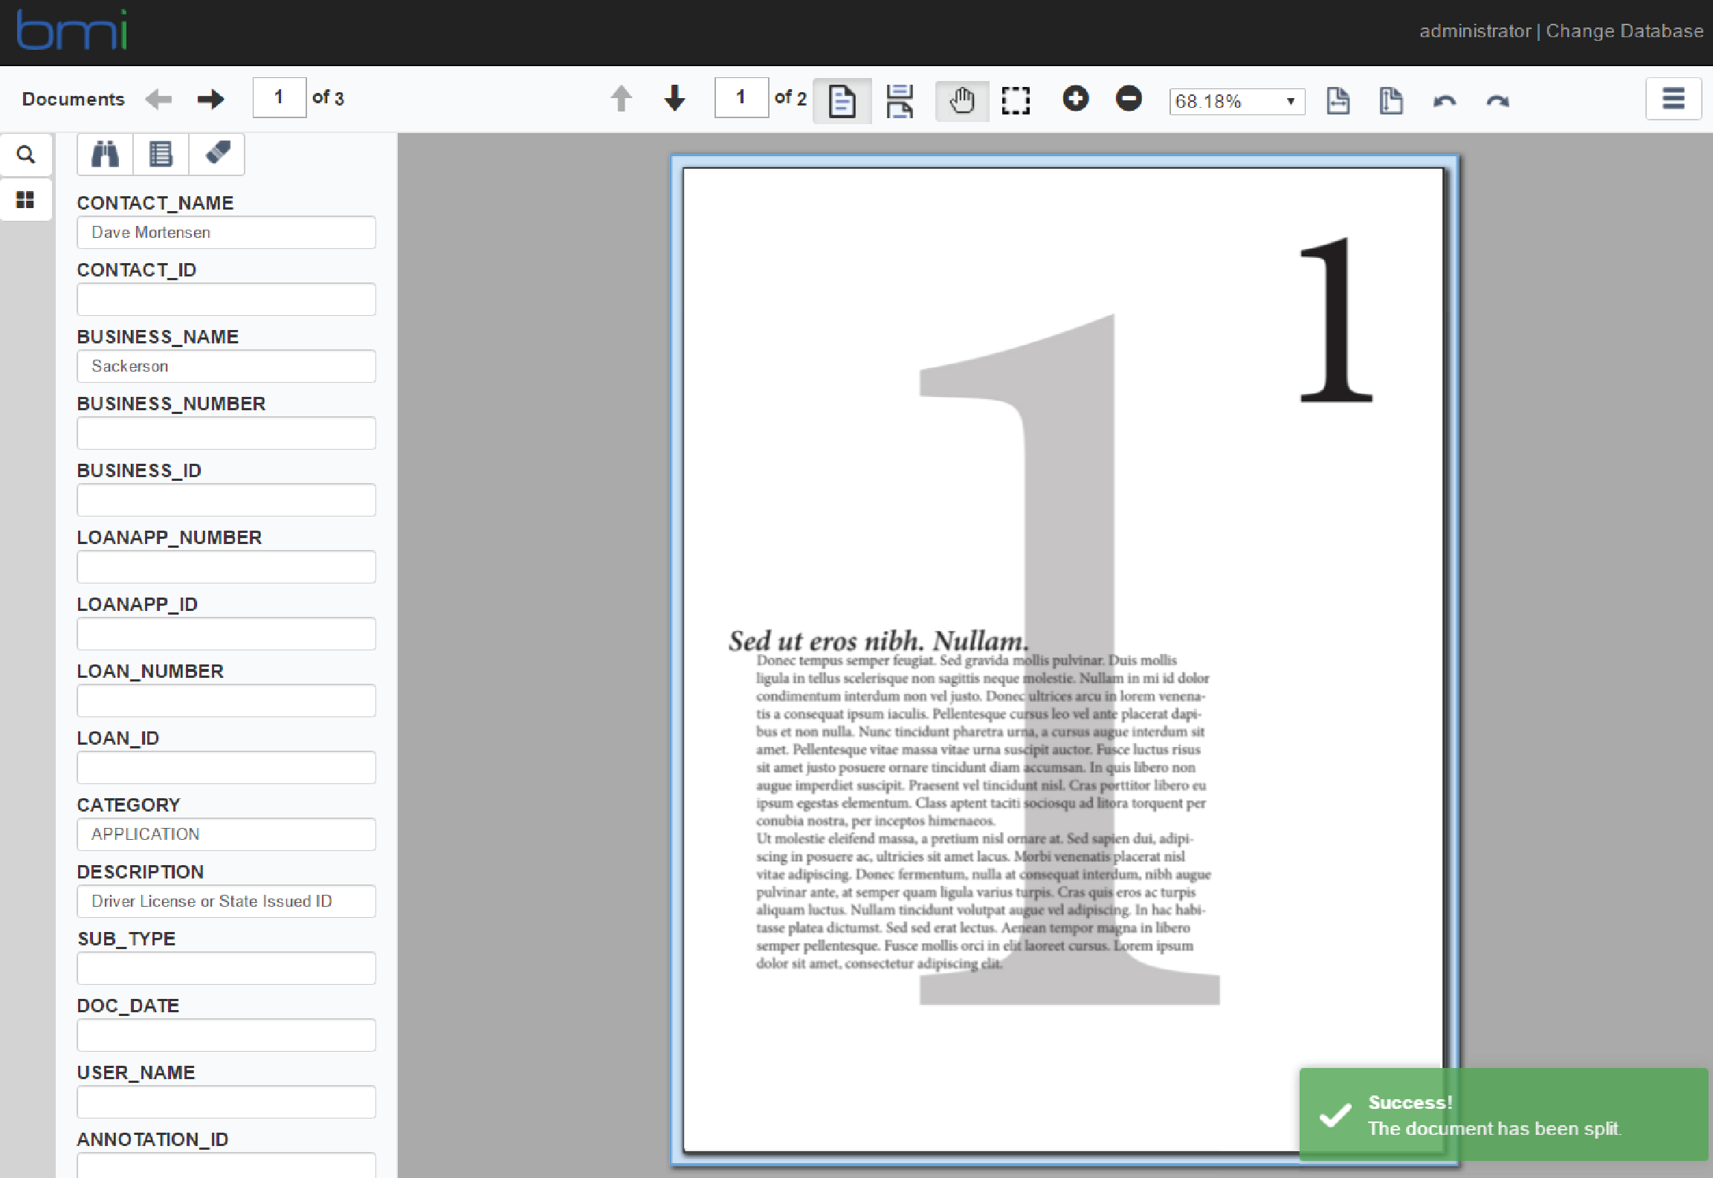The image size is (1713, 1178).
Task: Go to next page down arrow
Action: pyautogui.click(x=675, y=98)
